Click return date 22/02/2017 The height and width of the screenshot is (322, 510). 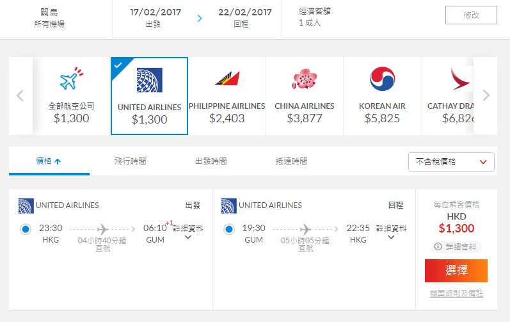245,12
